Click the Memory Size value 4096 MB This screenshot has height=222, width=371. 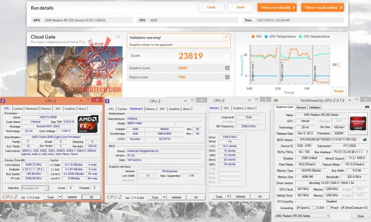tap(307, 177)
